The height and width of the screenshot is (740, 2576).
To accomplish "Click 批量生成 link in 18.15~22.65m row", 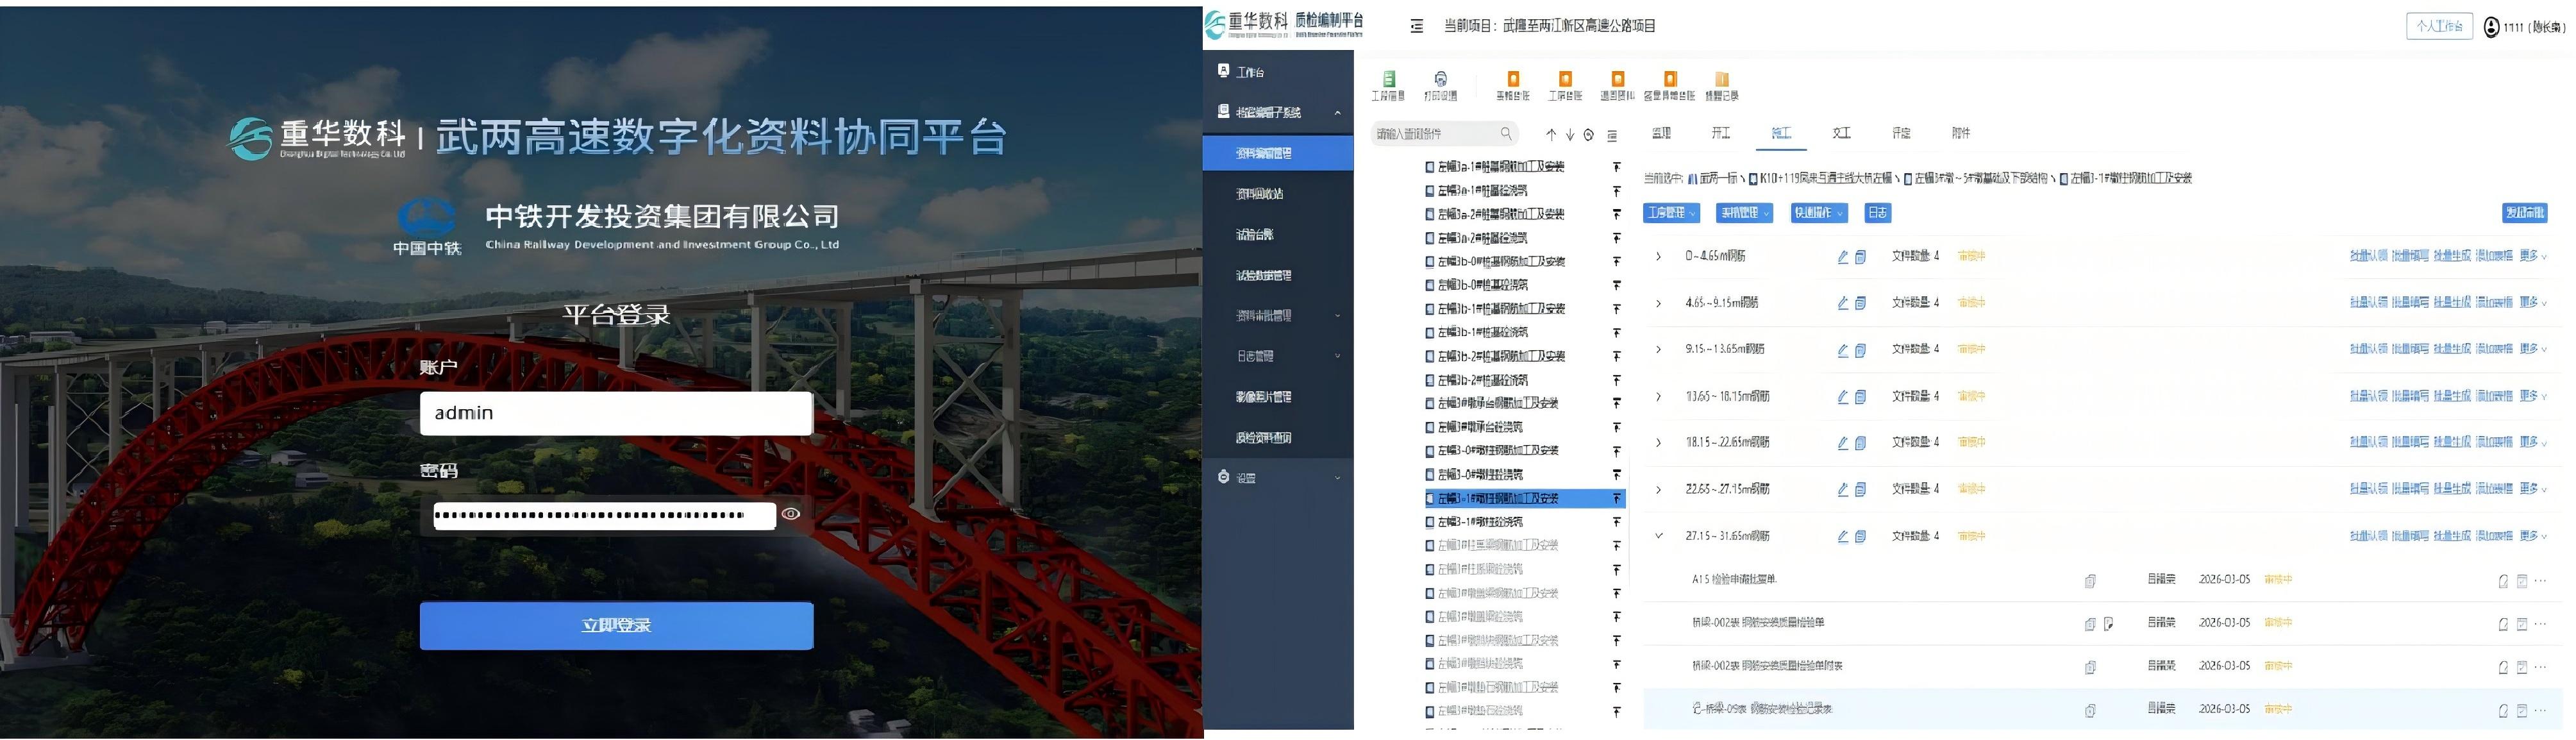I will pyautogui.click(x=2452, y=442).
